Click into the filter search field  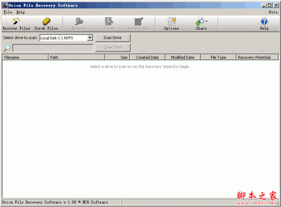point(53,48)
